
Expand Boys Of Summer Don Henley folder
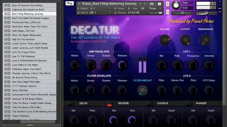pyautogui.click(x=6, y=5)
